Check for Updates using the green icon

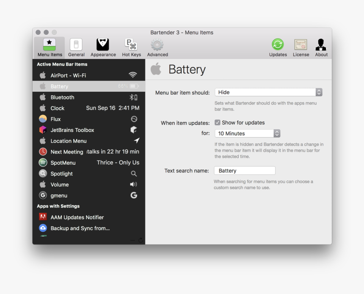coord(278,44)
